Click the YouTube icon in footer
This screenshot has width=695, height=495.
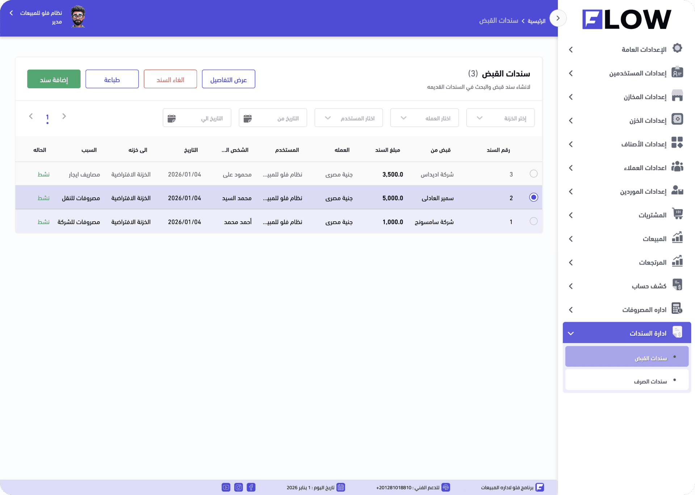pos(226,487)
